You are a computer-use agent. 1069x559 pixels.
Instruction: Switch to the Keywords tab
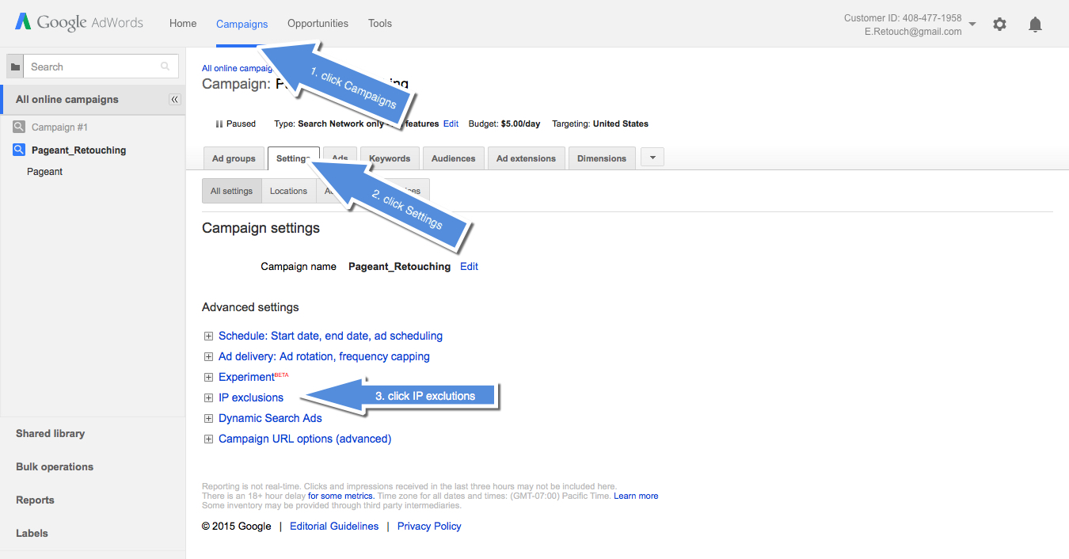(x=390, y=158)
